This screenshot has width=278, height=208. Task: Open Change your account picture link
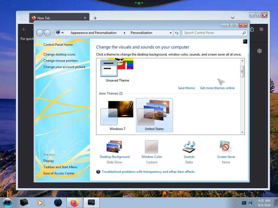pos(64,67)
